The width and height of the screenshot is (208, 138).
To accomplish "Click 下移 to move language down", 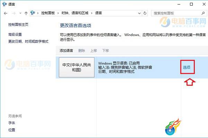I will (x=106, y=50).
